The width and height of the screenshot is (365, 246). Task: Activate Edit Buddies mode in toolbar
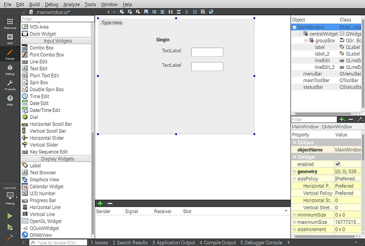coord(138,12)
